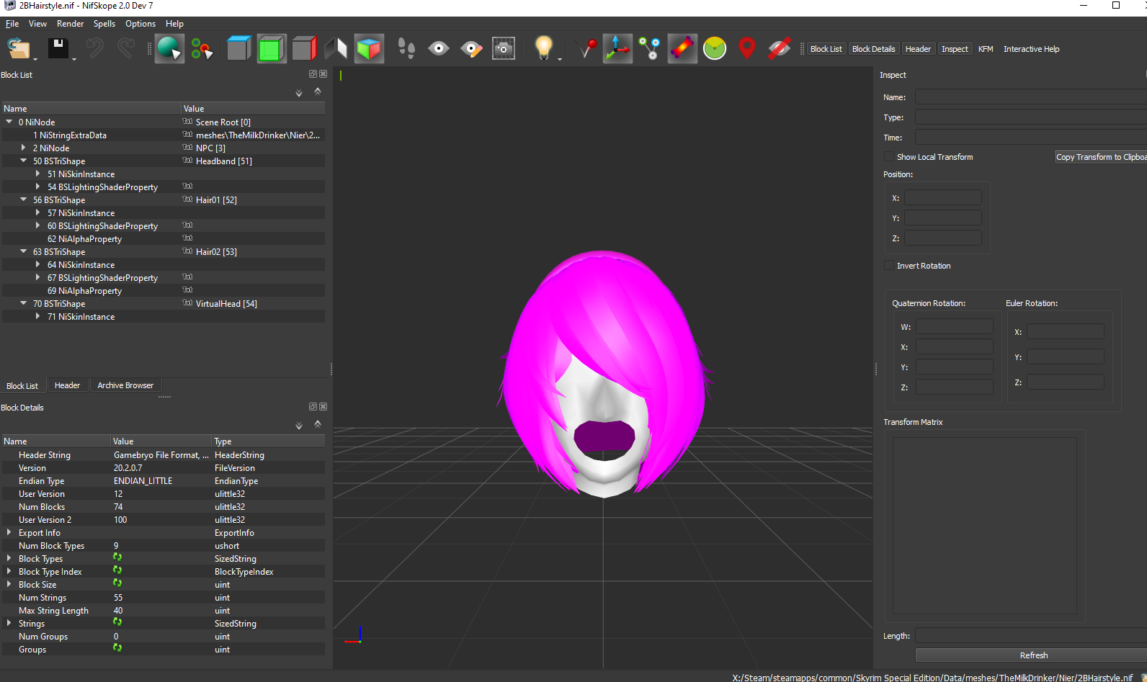Click the save view eye-pencil icon
This screenshot has height=682, width=1147.
[x=471, y=48]
